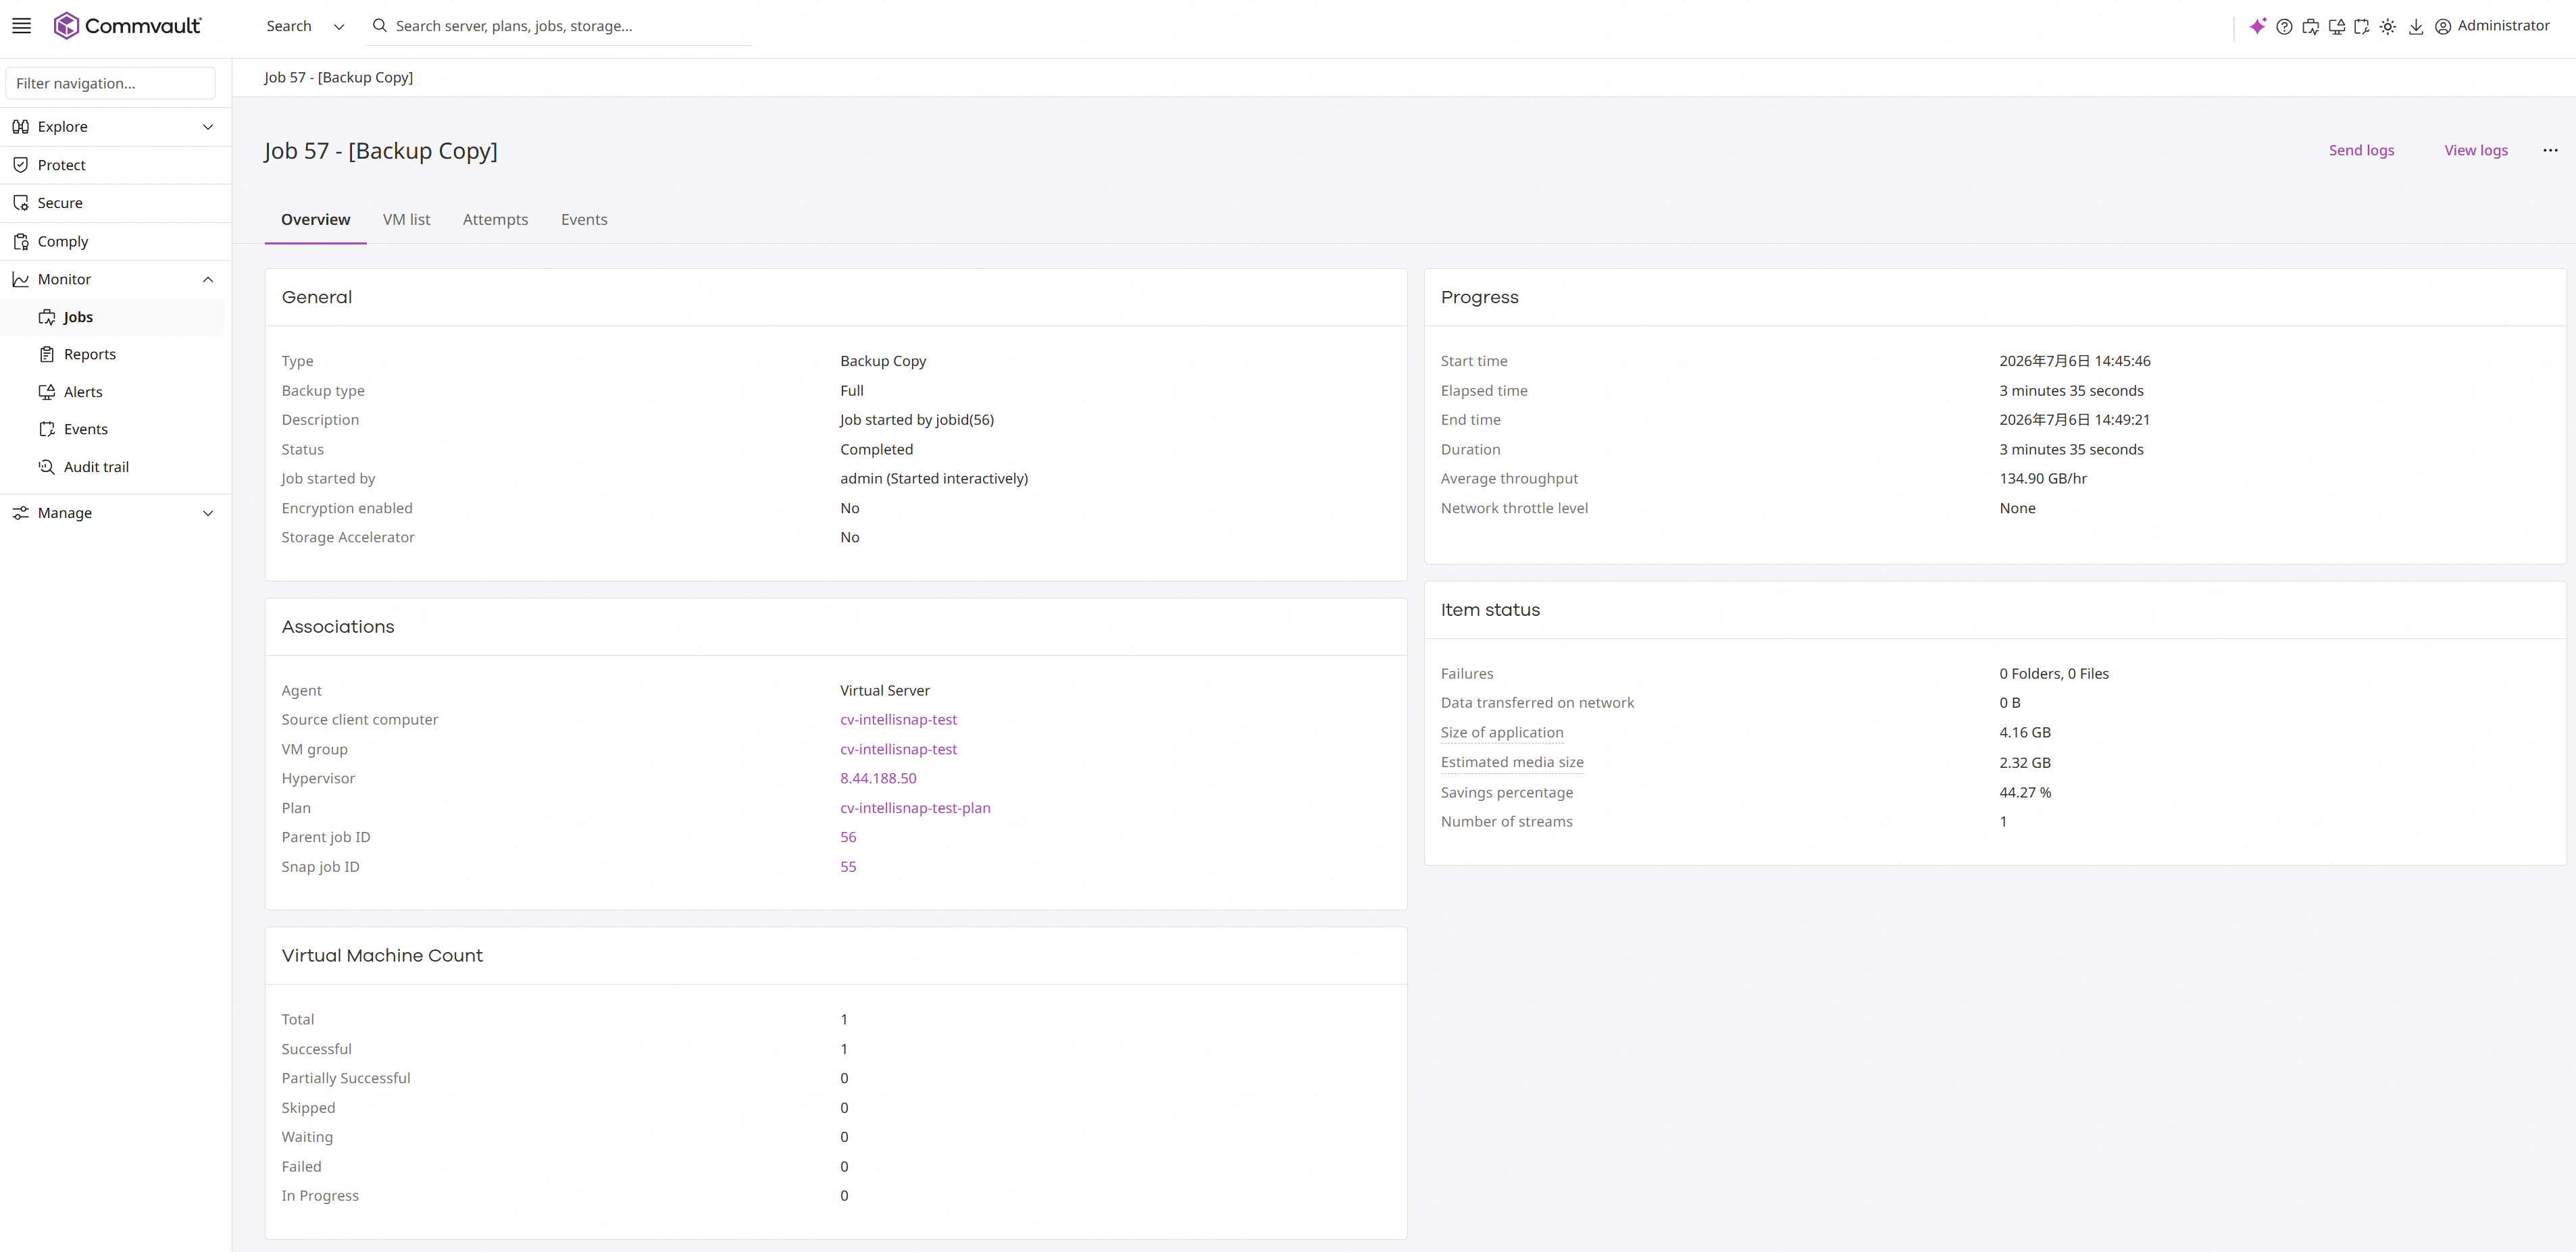Screen dimensions: 2576x1252
Task: Click the Alerts sidebar icon
Action: (x=46, y=392)
